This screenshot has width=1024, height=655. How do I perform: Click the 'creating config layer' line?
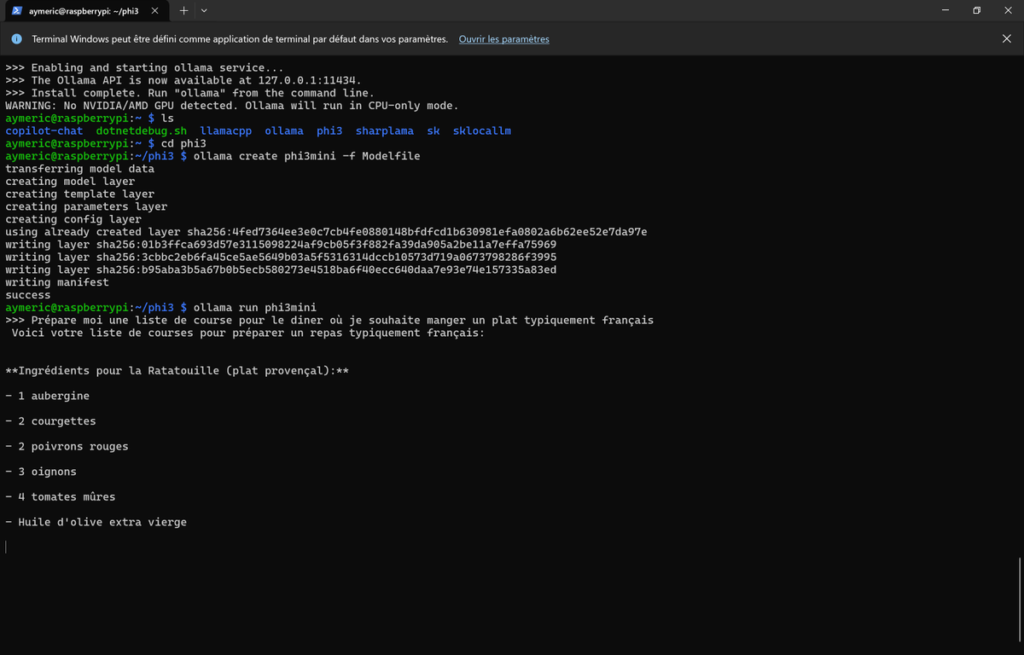click(x=73, y=219)
